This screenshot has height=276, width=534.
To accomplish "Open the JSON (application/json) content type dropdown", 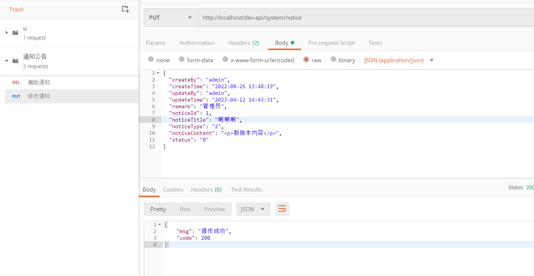I will (398, 60).
